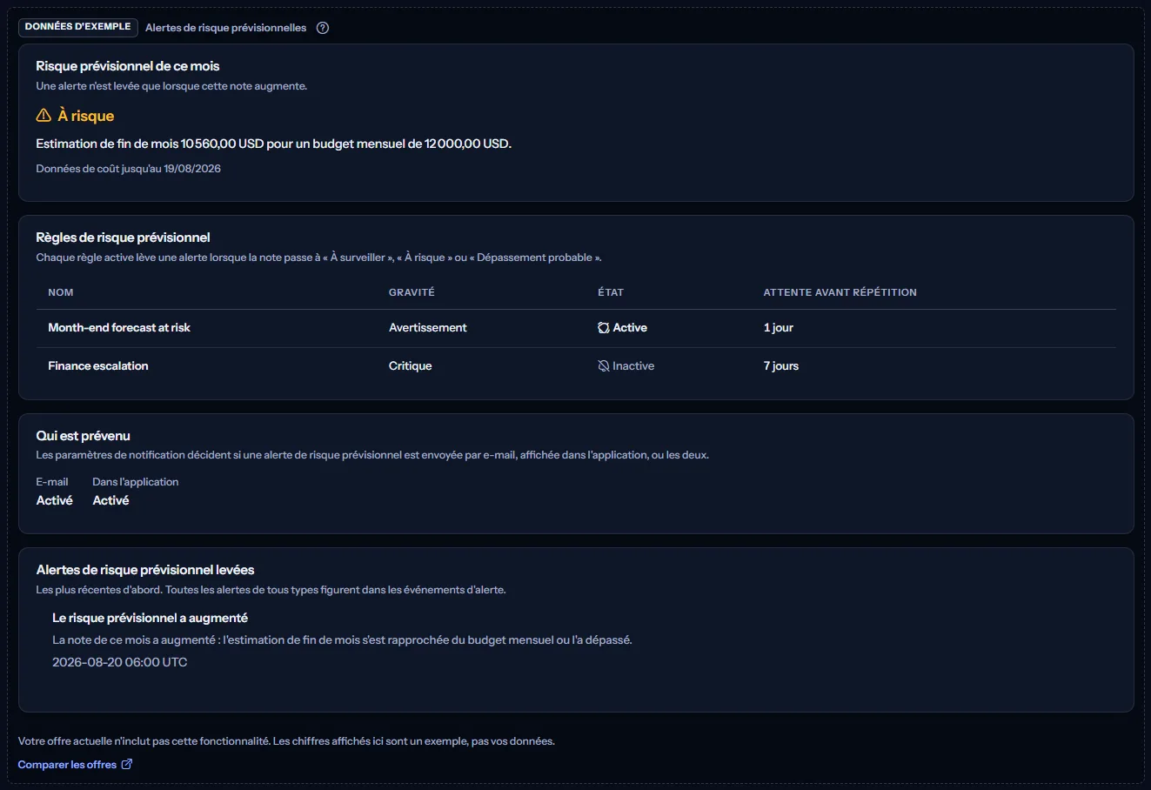The height and width of the screenshot is (790, 1151).
Task: Click the E-mail label
Action: pyautogui.click(x=52, y=482)
